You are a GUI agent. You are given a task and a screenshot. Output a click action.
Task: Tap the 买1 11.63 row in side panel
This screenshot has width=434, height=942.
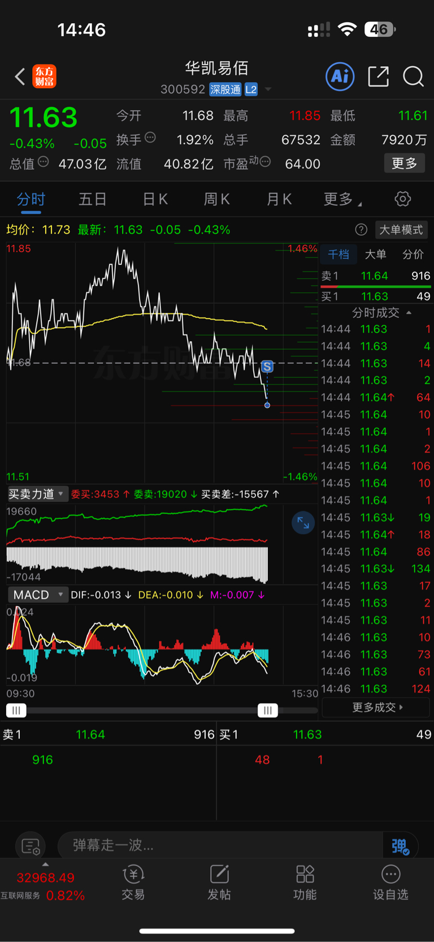(x=376, y=296)
